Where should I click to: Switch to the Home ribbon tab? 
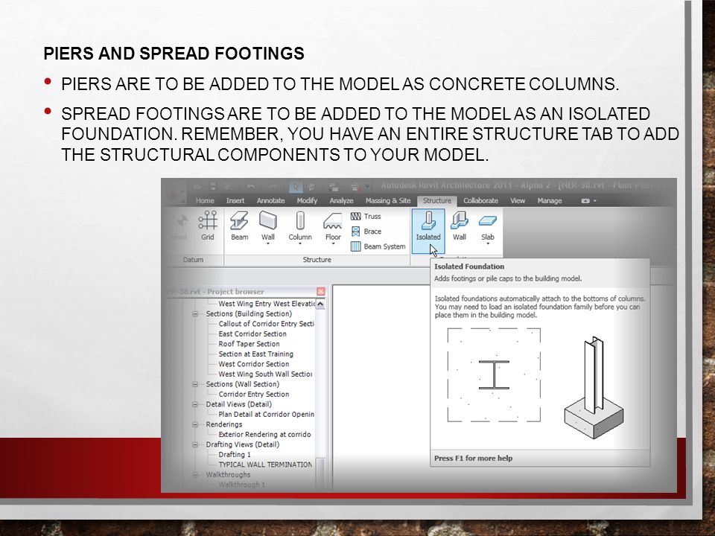click(205, 200)
